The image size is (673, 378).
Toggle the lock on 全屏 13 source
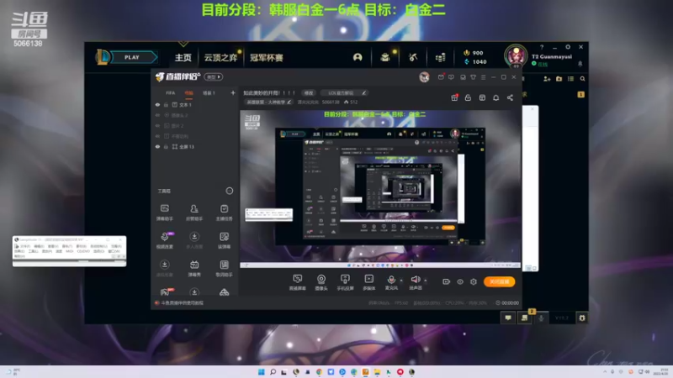pyautogui.click(x=166, y=146)
